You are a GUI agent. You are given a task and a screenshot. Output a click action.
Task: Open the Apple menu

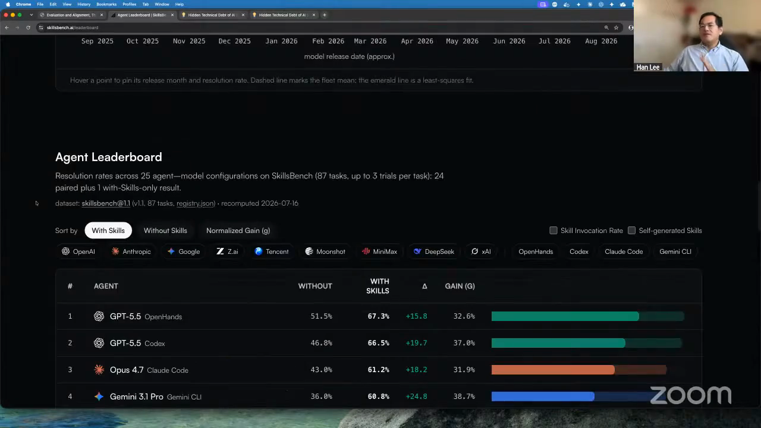pyautogui.click(x=8, y=4)
